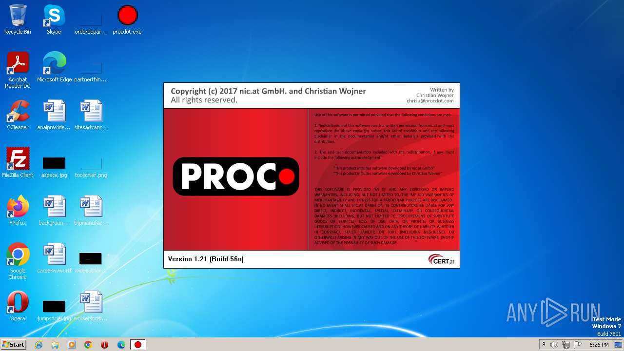This screenshot has height=351, width=624.
Task: Select the Microsoft Edge desktop shortcut
Action: tap(54, 67)
